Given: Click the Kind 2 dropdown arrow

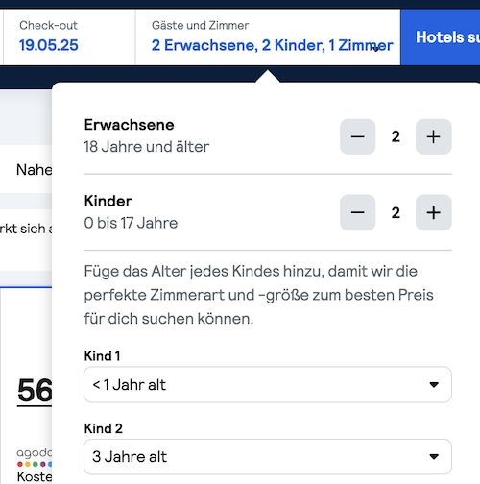Looking at the screenshot, I should pos(434,457).
